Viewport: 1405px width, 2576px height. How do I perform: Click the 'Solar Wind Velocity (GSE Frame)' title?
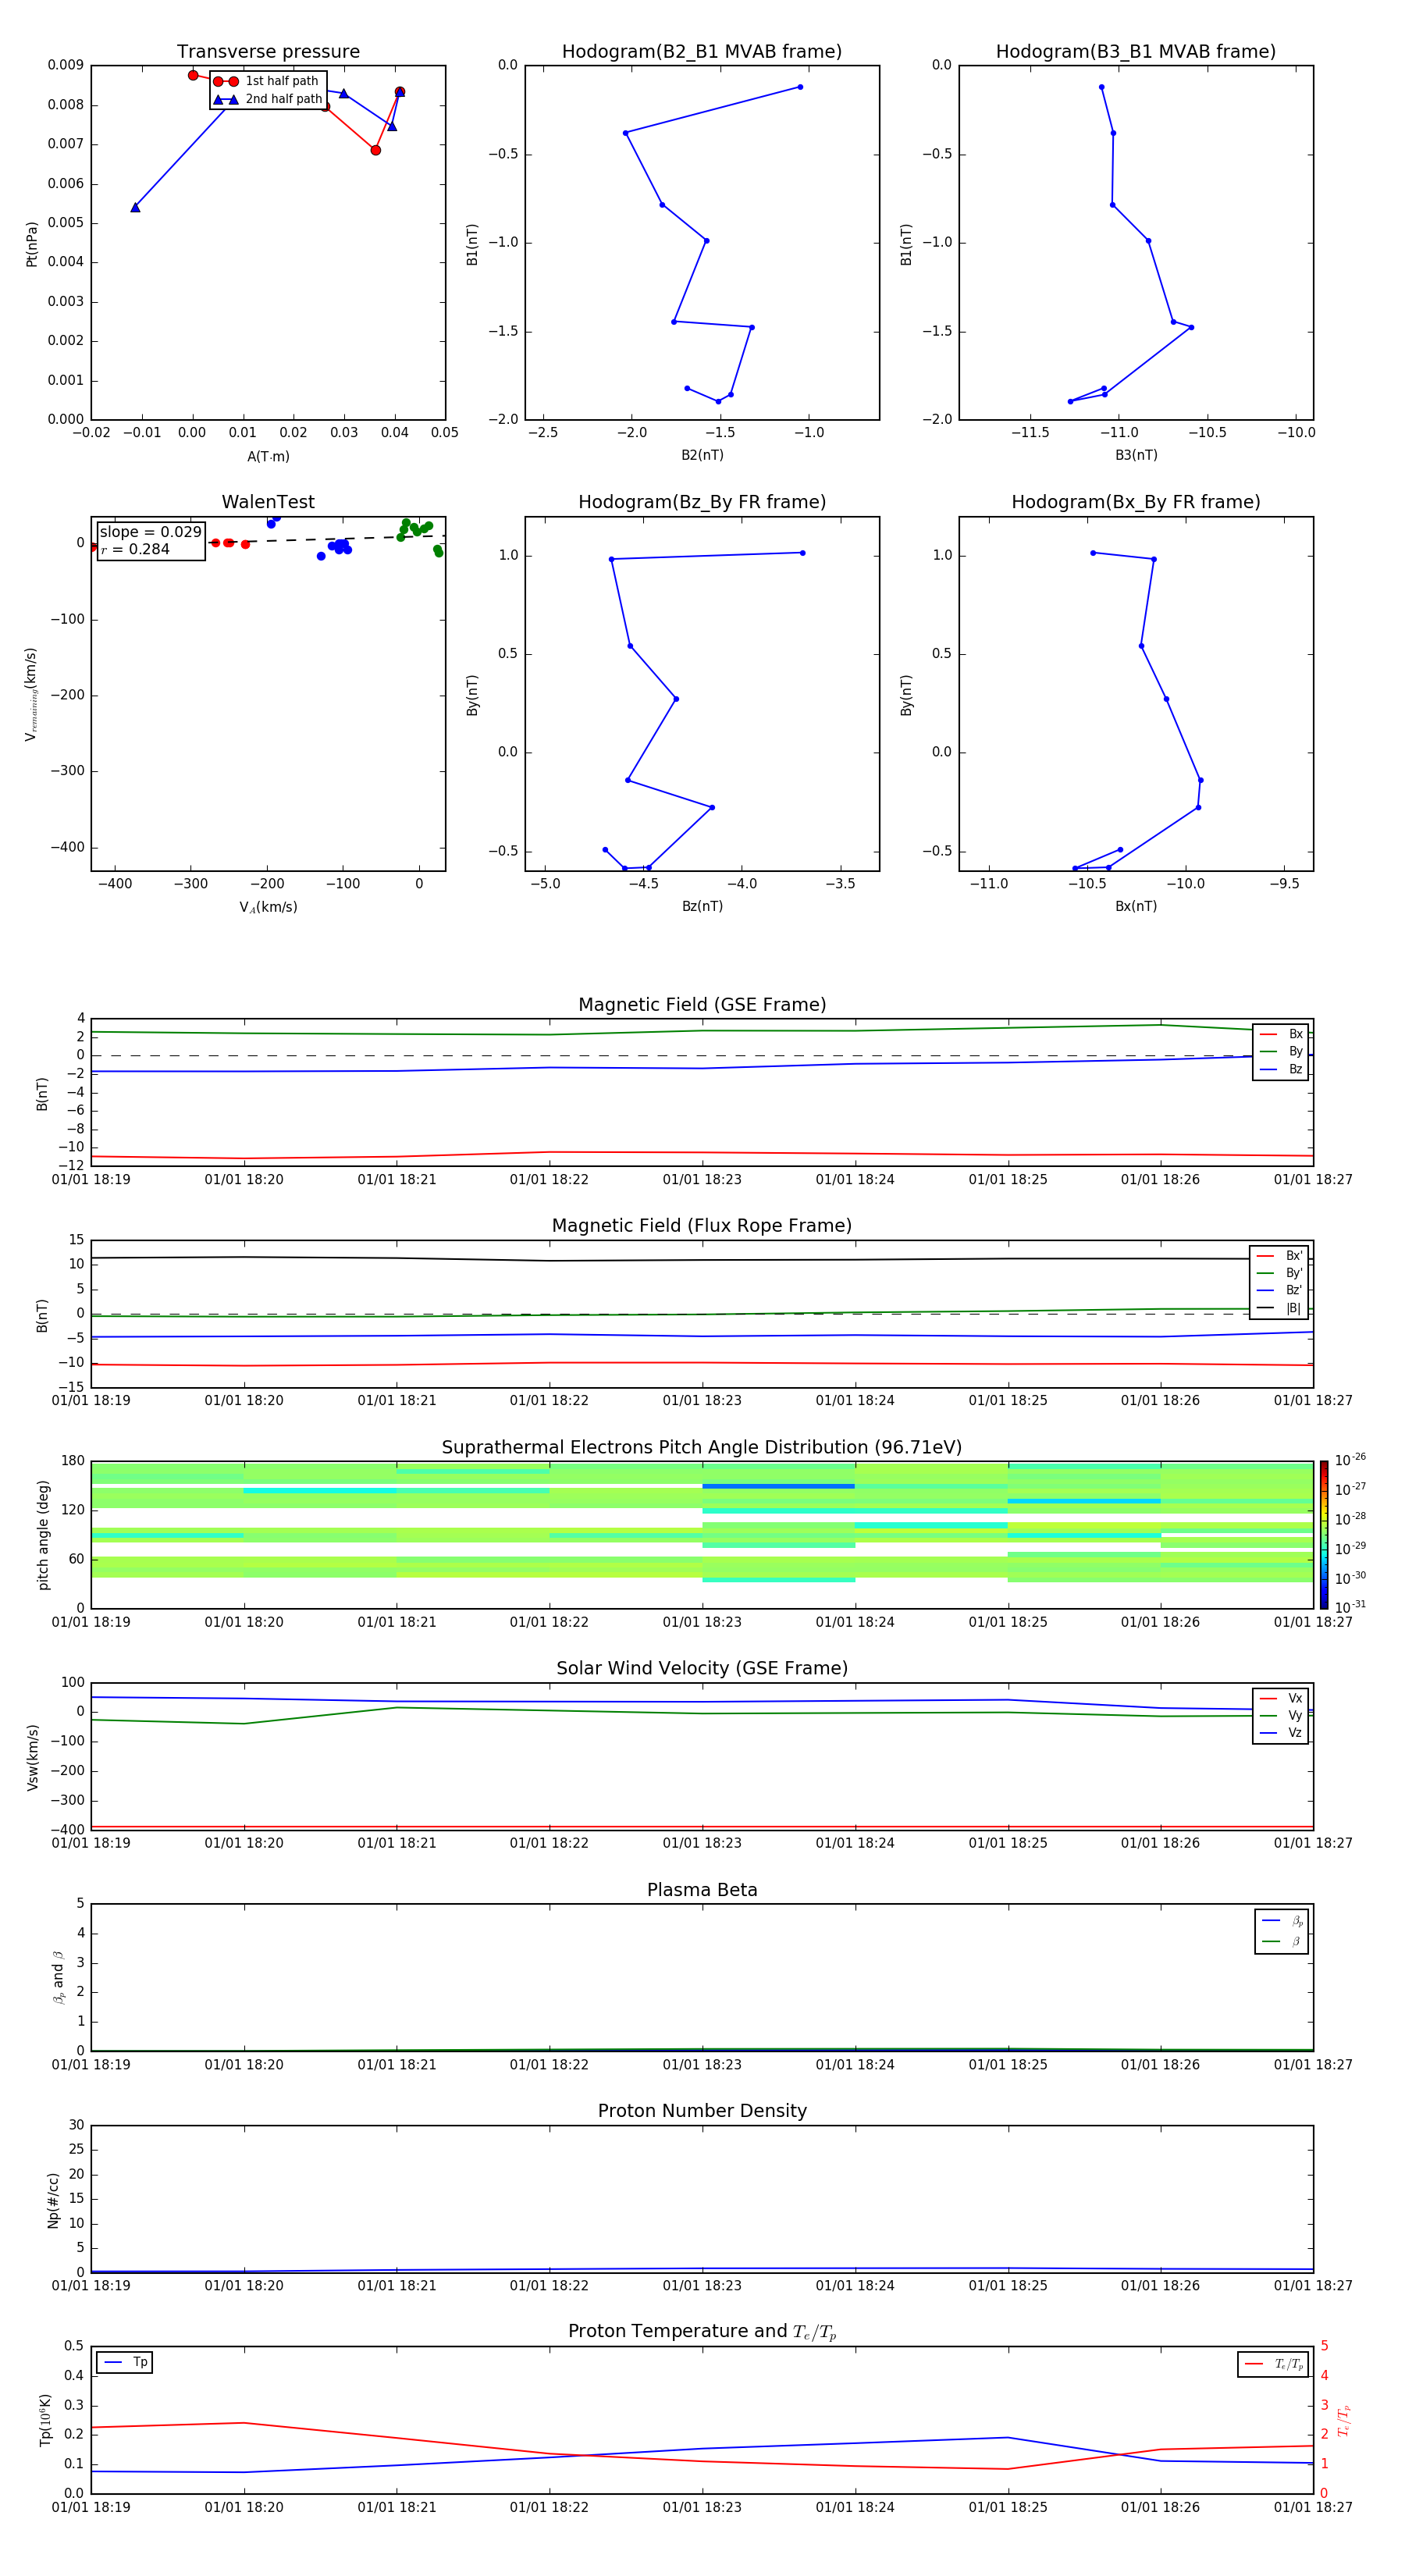(702, 1668)
